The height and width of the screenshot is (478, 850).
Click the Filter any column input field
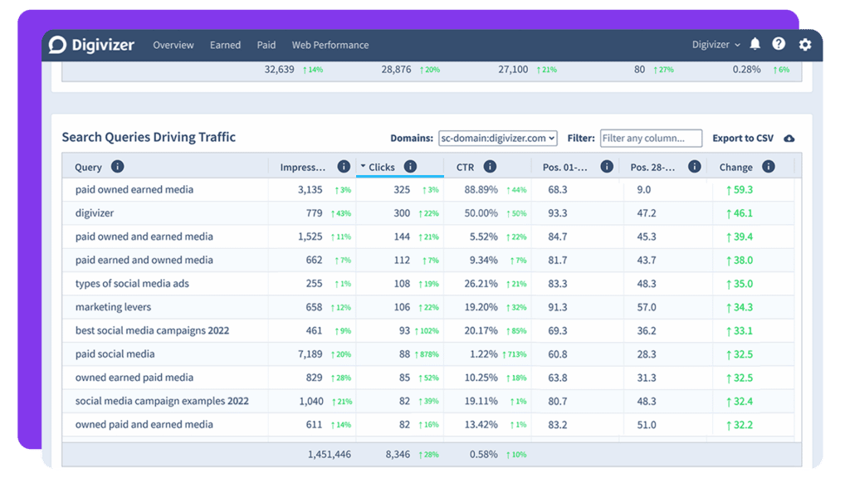(x=650, y=139)
